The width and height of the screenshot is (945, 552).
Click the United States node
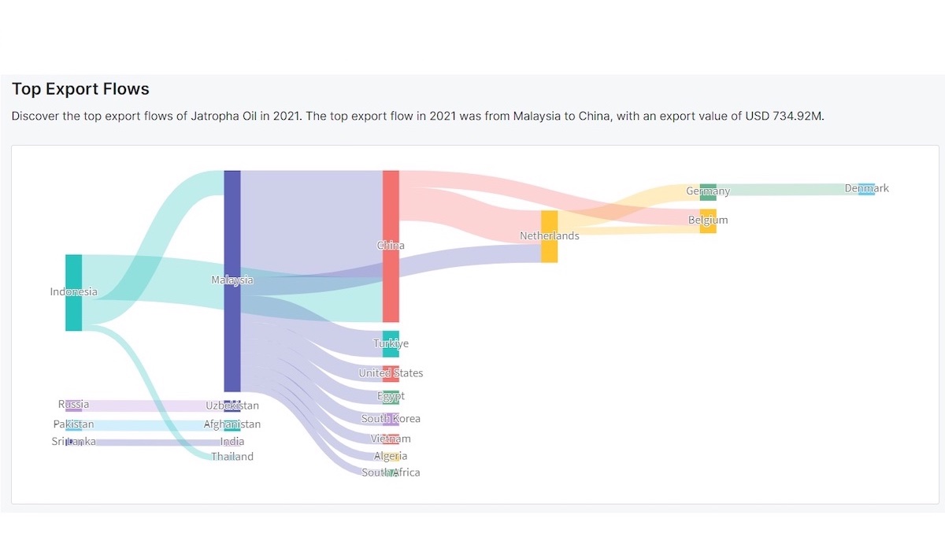[391, 373]
